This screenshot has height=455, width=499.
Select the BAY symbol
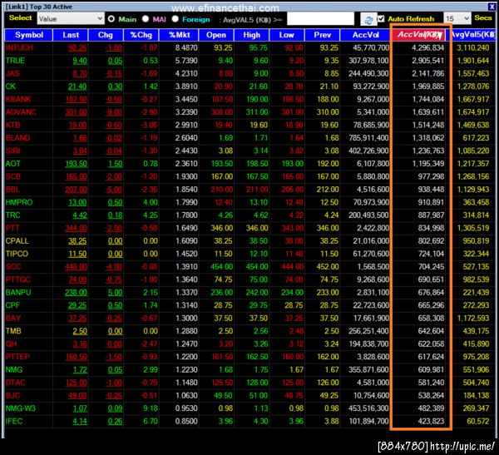(x=13, y=318)
